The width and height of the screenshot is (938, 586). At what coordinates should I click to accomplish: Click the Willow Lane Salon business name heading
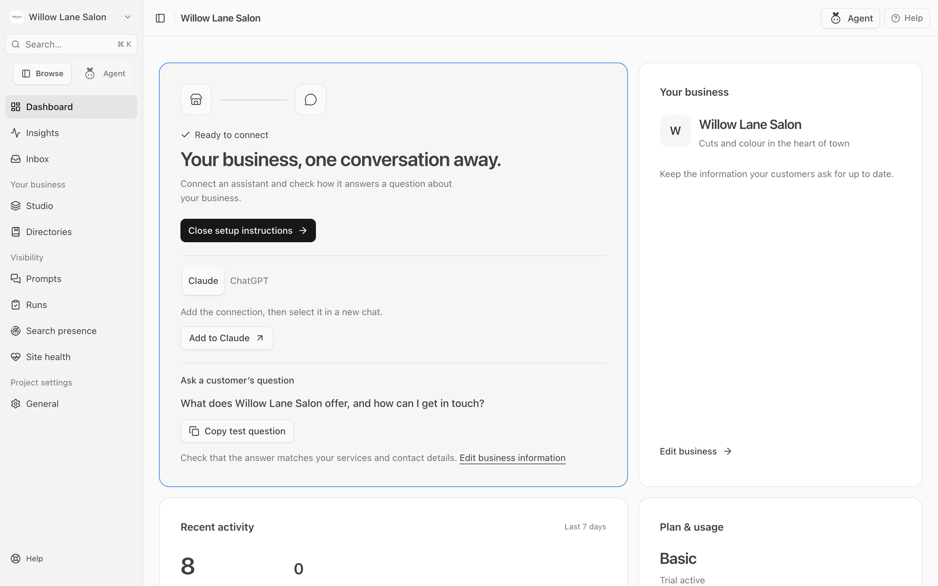(750, 124)
